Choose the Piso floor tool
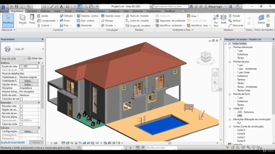This screenshot has width=275, height=154. click(x=64, y=26)
